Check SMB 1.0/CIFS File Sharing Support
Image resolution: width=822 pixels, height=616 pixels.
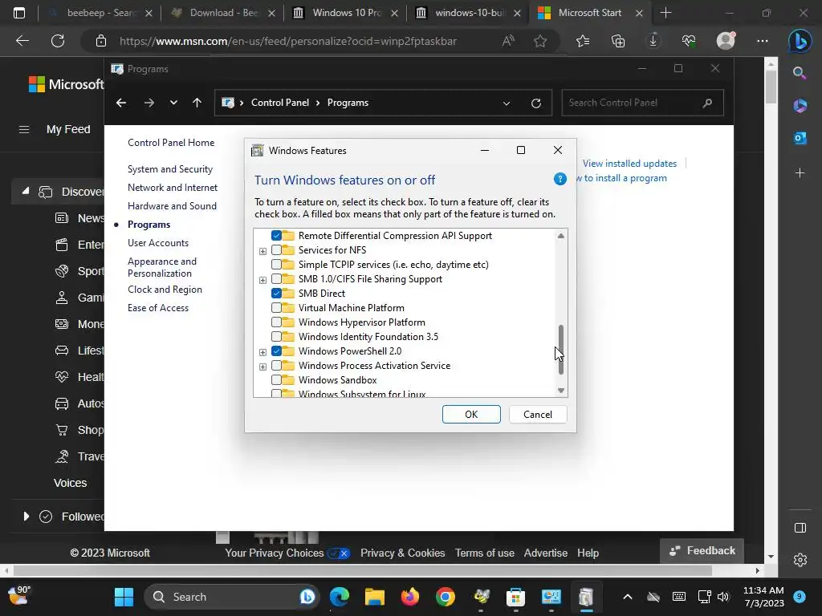(x=276, y=278)
